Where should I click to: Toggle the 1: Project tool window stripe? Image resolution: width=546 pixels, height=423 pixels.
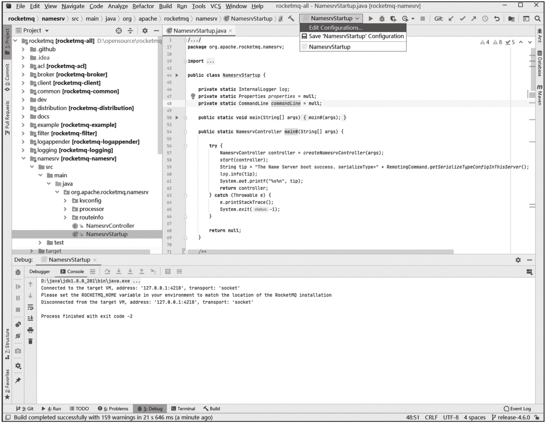[x=7, y=41]
